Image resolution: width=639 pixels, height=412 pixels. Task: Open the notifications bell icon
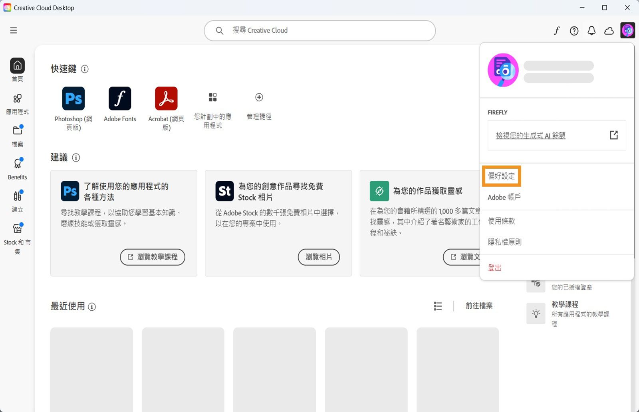point(591,31)
